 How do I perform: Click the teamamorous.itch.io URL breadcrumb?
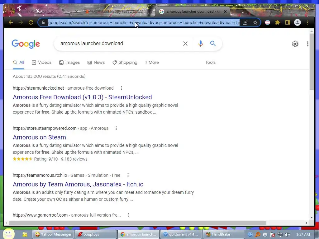67,175
